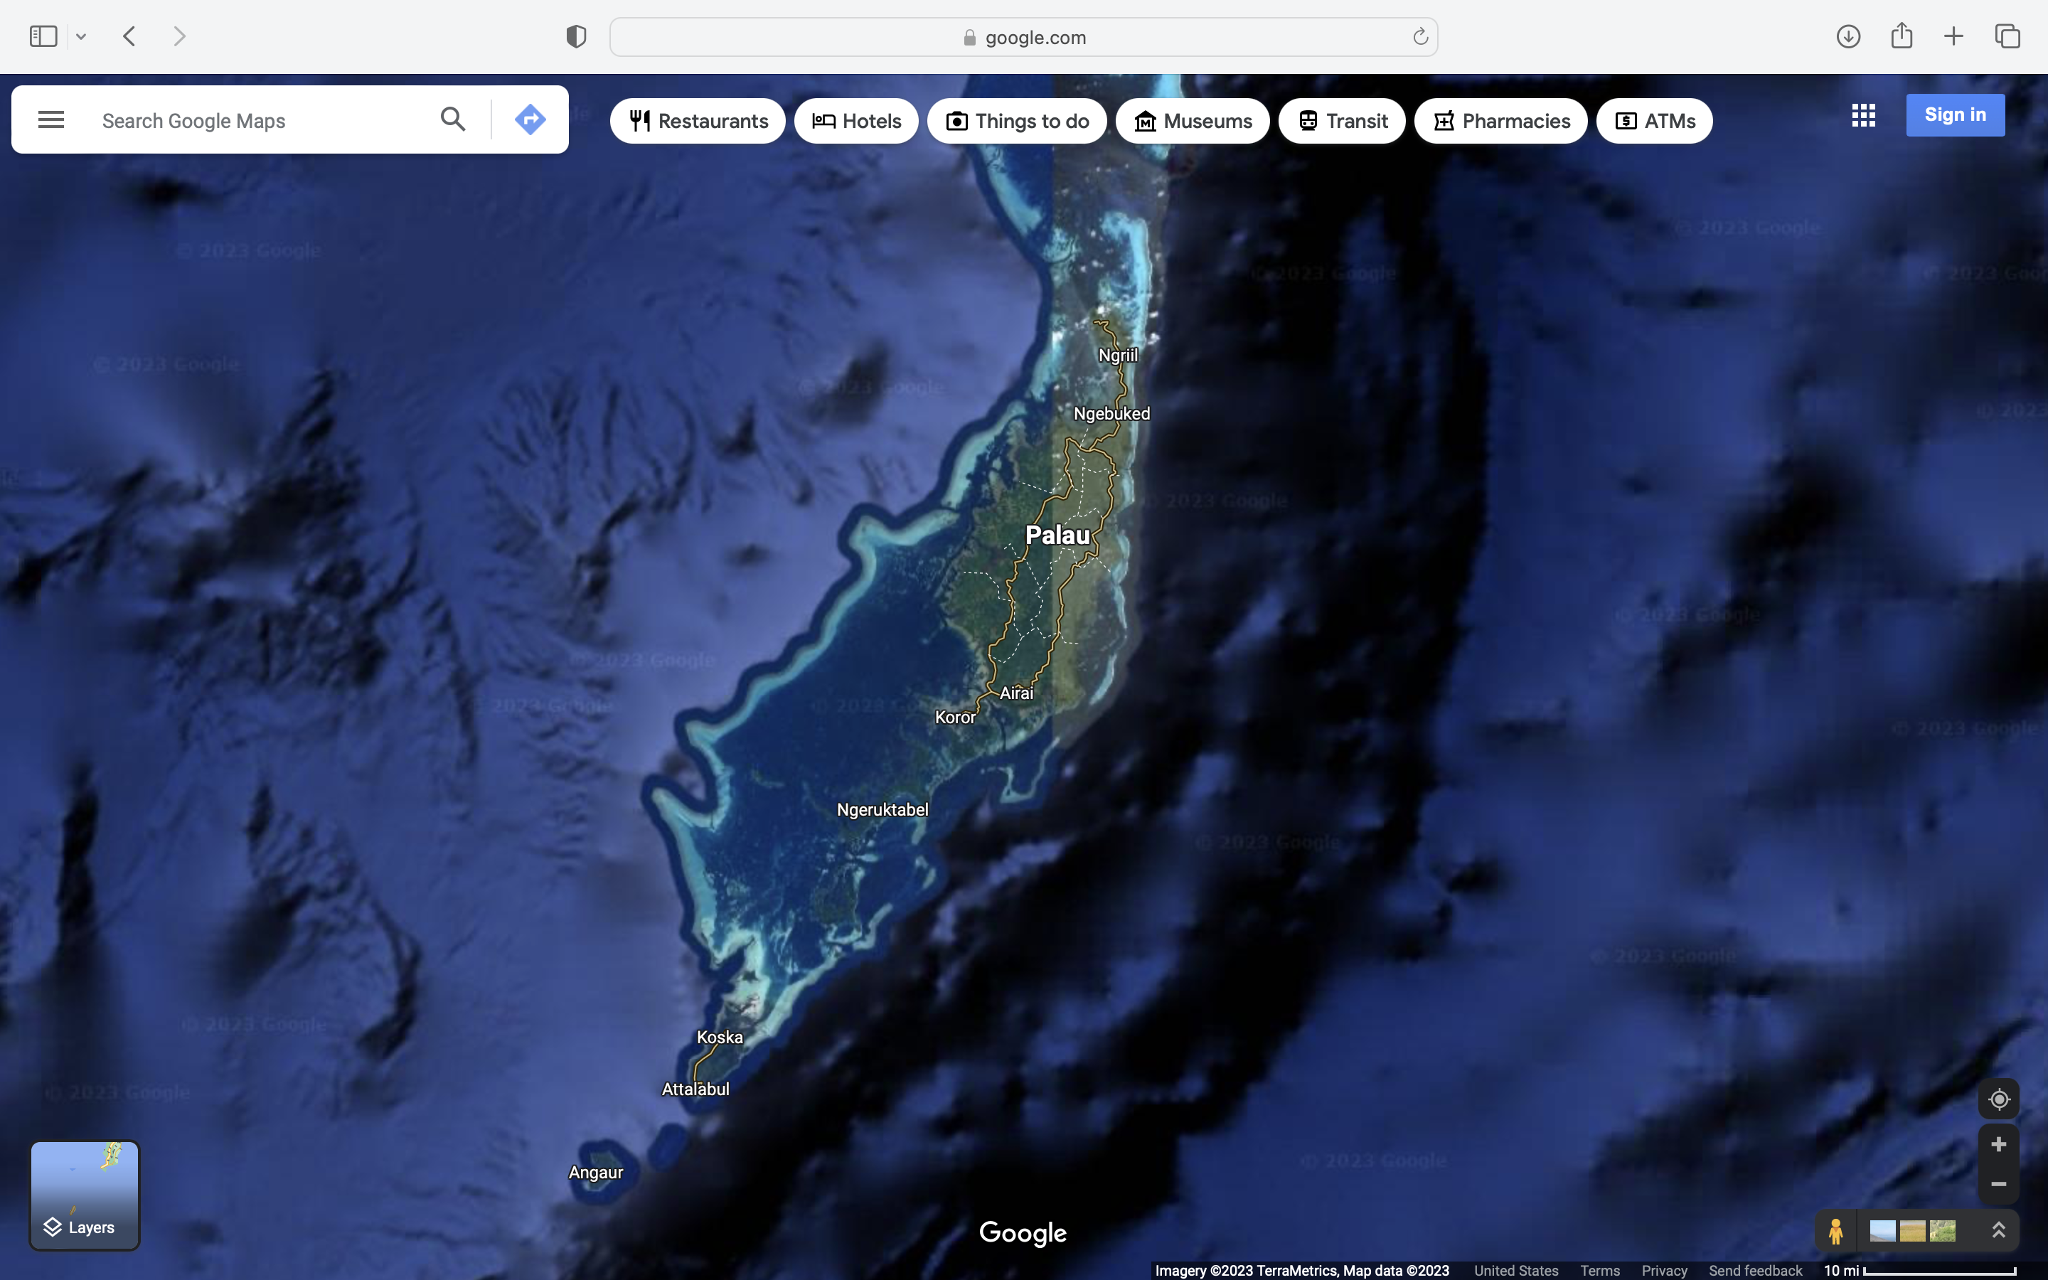This screenshot has width=2048, height=1280.
Task: Open the sidebar dropdown chevron
Action: [81, 36]
